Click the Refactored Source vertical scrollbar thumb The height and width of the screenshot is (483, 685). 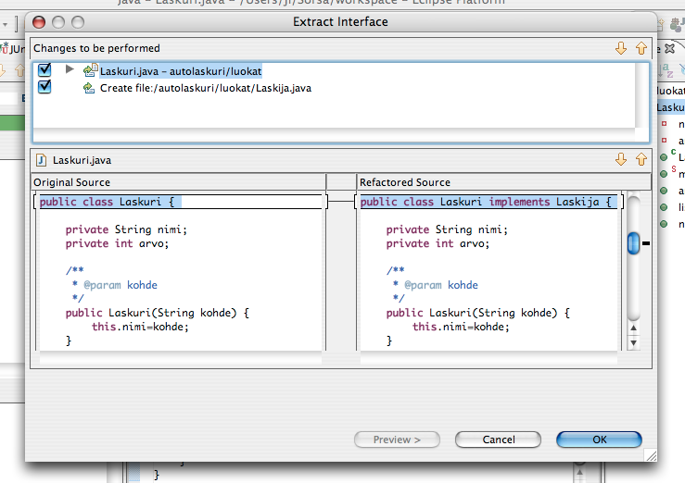(x=633, y=243)
